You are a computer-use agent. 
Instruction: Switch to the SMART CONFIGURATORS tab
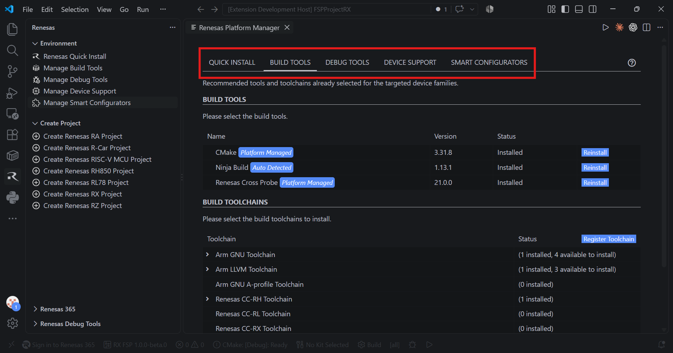489,62
